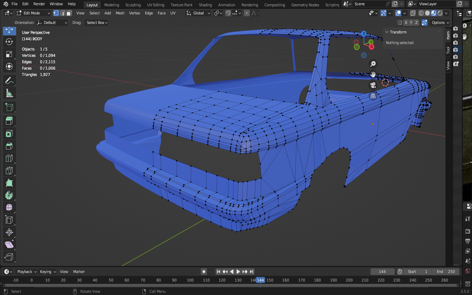Screen dimensions: 472x295
Task: Enable face select mode
Action: pos(69,13)
